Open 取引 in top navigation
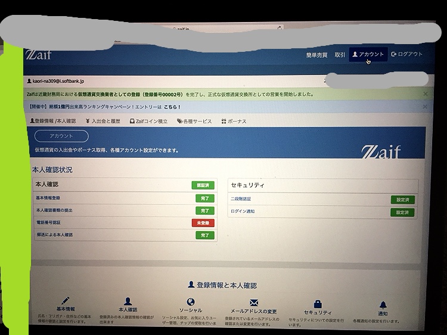 340,55
